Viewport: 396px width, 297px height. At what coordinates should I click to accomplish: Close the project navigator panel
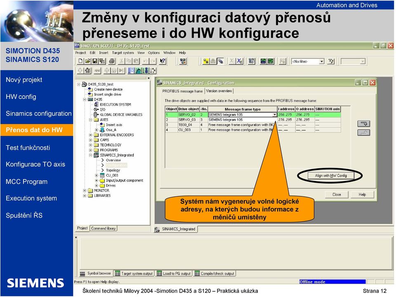point(148,78)
